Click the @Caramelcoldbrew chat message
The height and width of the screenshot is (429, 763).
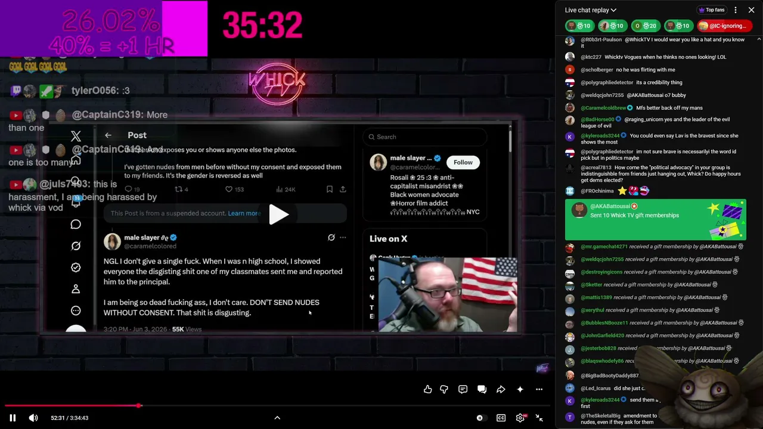coord(656,108)
